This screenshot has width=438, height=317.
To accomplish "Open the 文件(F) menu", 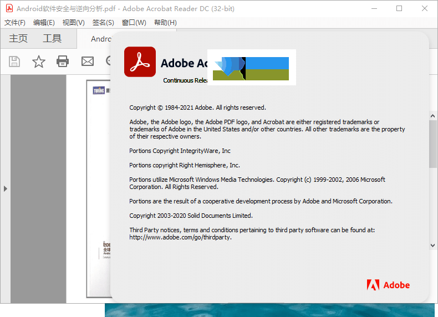I will pos(15,23).
